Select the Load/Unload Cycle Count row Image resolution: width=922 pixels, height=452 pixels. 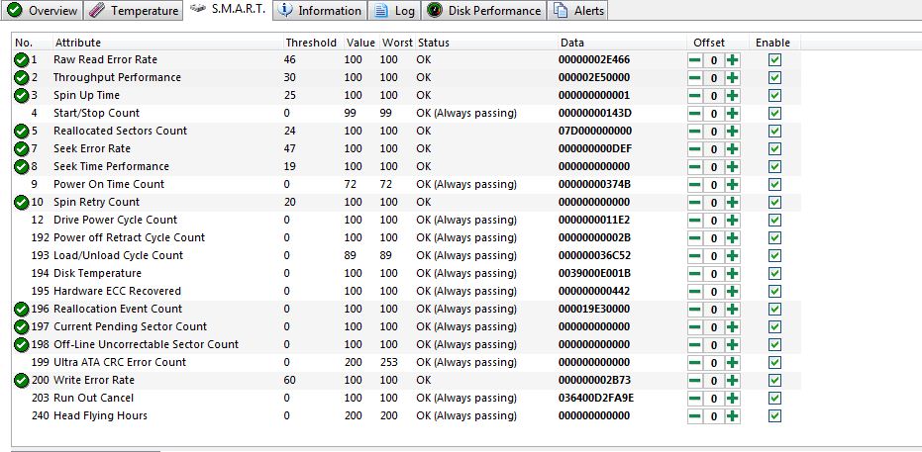point(118,256)
